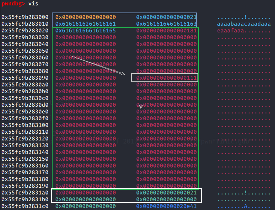The width and height of the screenshot is (275, 210).
Task: Click the value 0x6161616661616165
Action: coord(86,31)
